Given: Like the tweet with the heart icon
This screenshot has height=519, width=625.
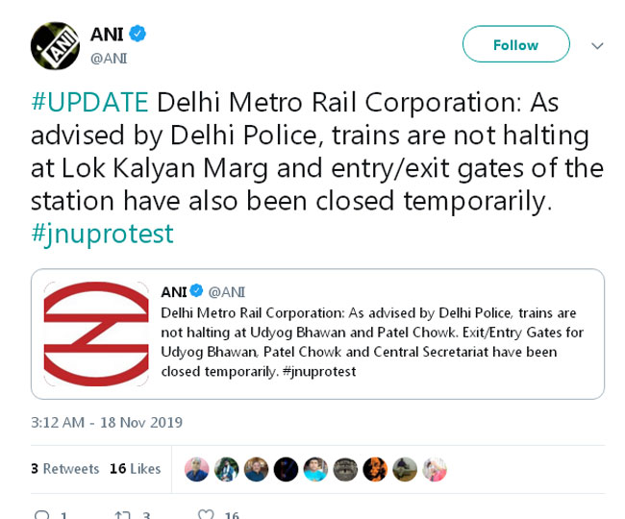Looking at the screenshot, I should pos(206,515).
